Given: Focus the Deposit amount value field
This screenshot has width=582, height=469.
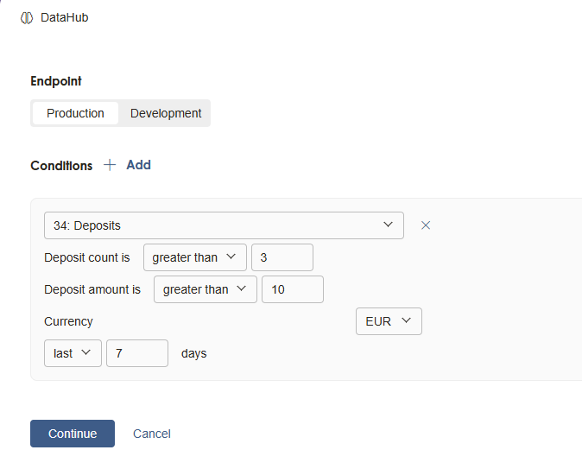Looking at the screenshot, I should pos(292,289).
